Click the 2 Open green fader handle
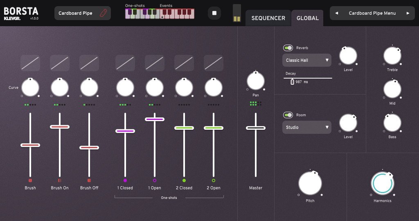The width and height of the screenshot is (419, 221). tap(214, 128)
